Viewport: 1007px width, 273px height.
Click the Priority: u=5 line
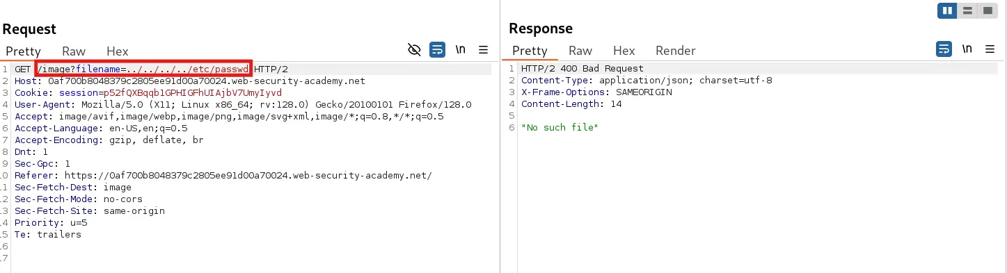coord(51,222)
